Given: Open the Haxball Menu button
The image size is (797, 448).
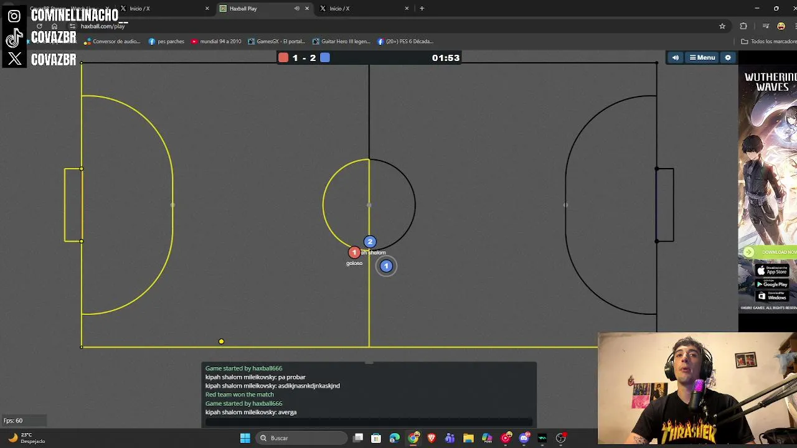Looking at the screenshot, I should coord(702,58).
